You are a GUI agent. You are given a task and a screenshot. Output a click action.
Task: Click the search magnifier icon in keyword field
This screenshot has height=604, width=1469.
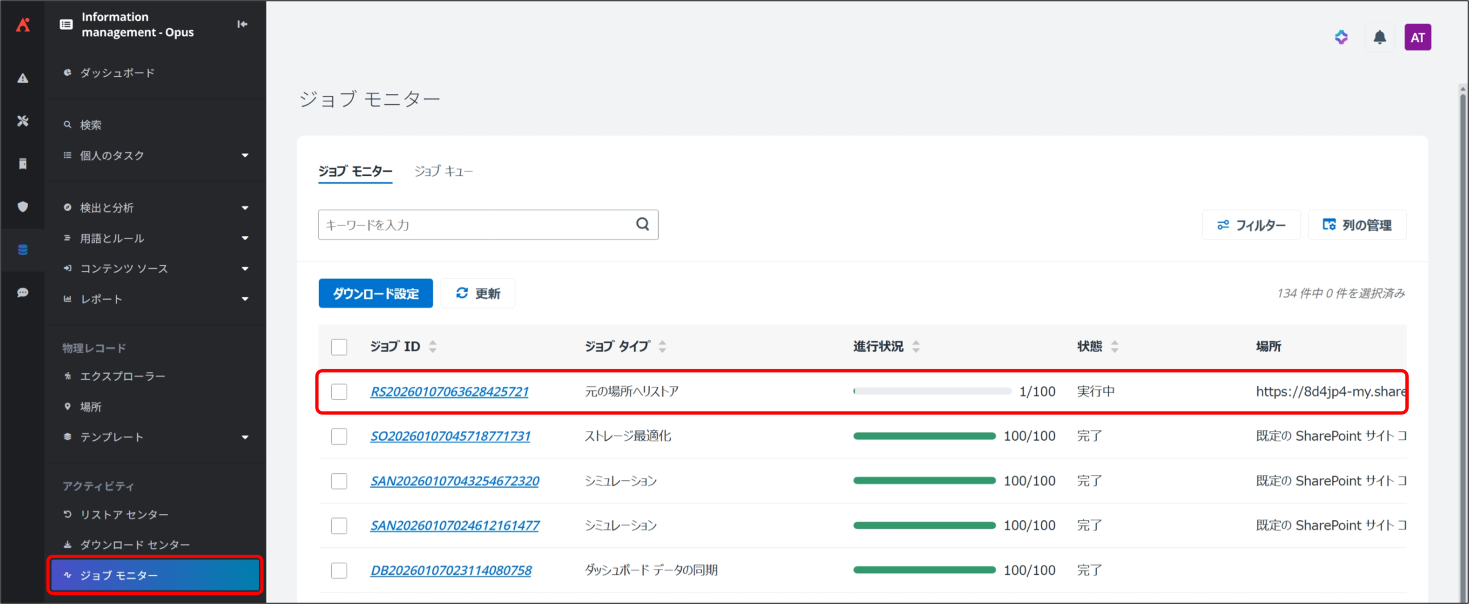click(x=643, y=225)
